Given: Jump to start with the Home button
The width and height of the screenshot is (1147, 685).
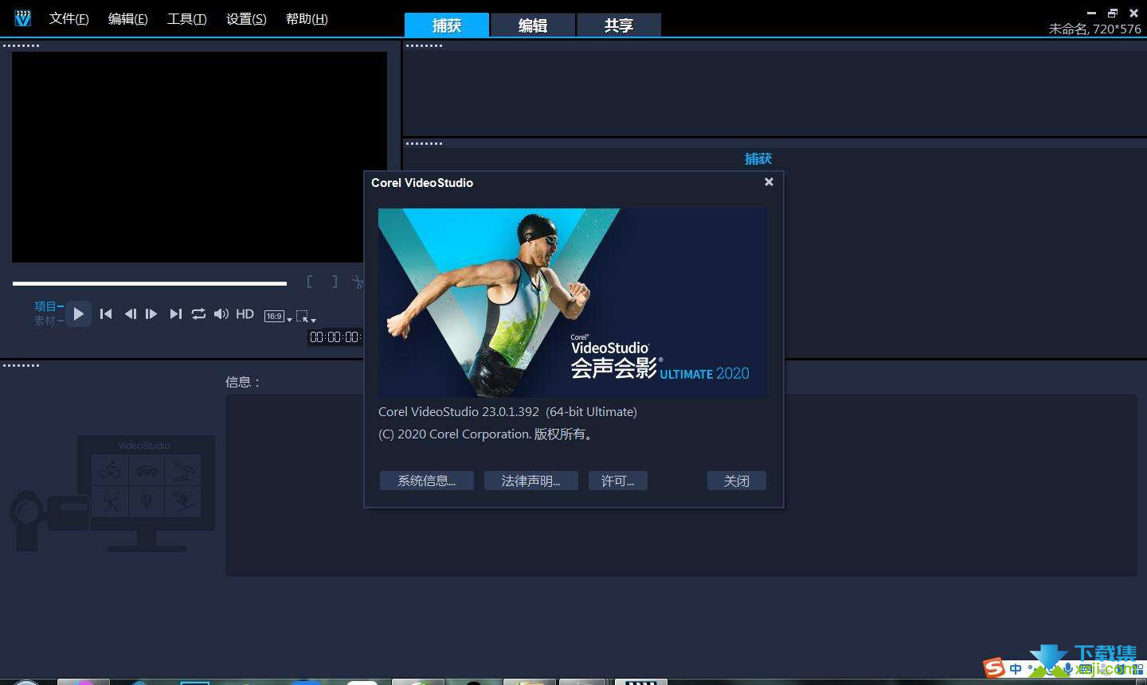Looking at the screenshot, I should [x=106, y=314].
